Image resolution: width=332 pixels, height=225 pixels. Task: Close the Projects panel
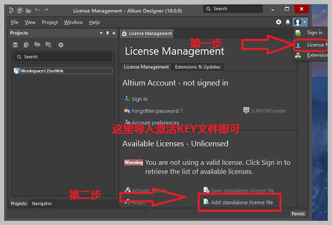tap(114, 33)
